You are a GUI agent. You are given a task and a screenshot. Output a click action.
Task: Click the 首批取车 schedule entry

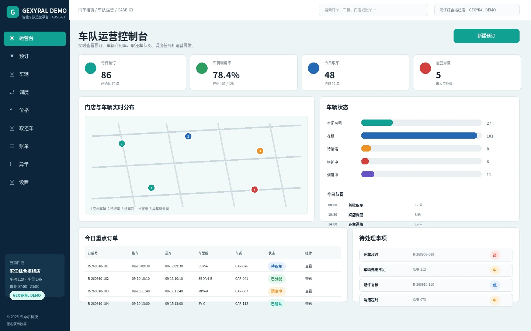356,205
